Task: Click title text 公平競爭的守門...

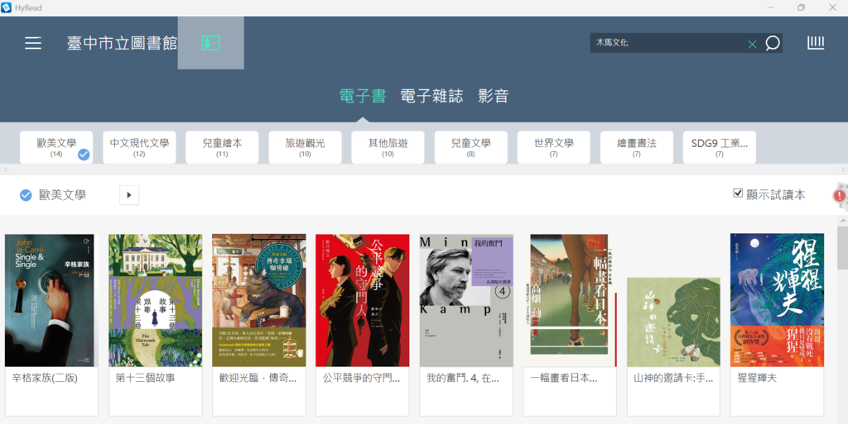Action: click(361, 379)
